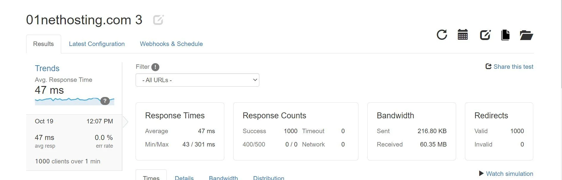The width and height of the screenshot is (562, 180).
Task: Click the Share this test arrow icon
Action: pos(488,66)
